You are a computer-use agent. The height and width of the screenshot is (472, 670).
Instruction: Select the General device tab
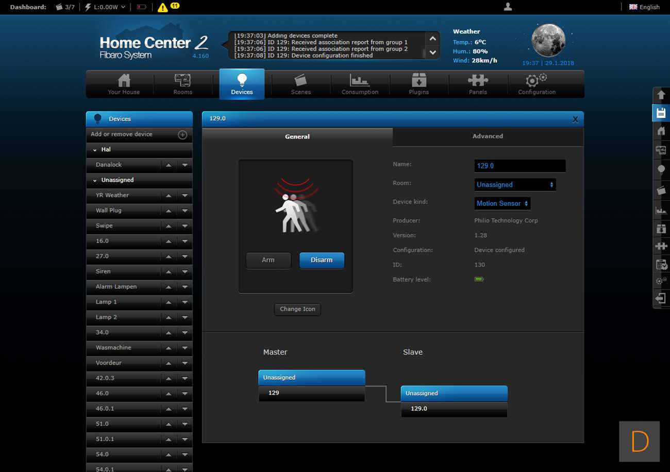click(297, 136)
